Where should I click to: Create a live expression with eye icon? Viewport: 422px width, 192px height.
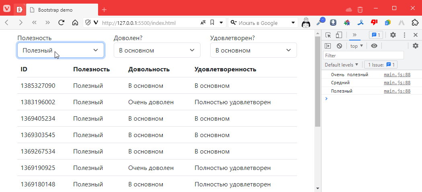[374, 46]
